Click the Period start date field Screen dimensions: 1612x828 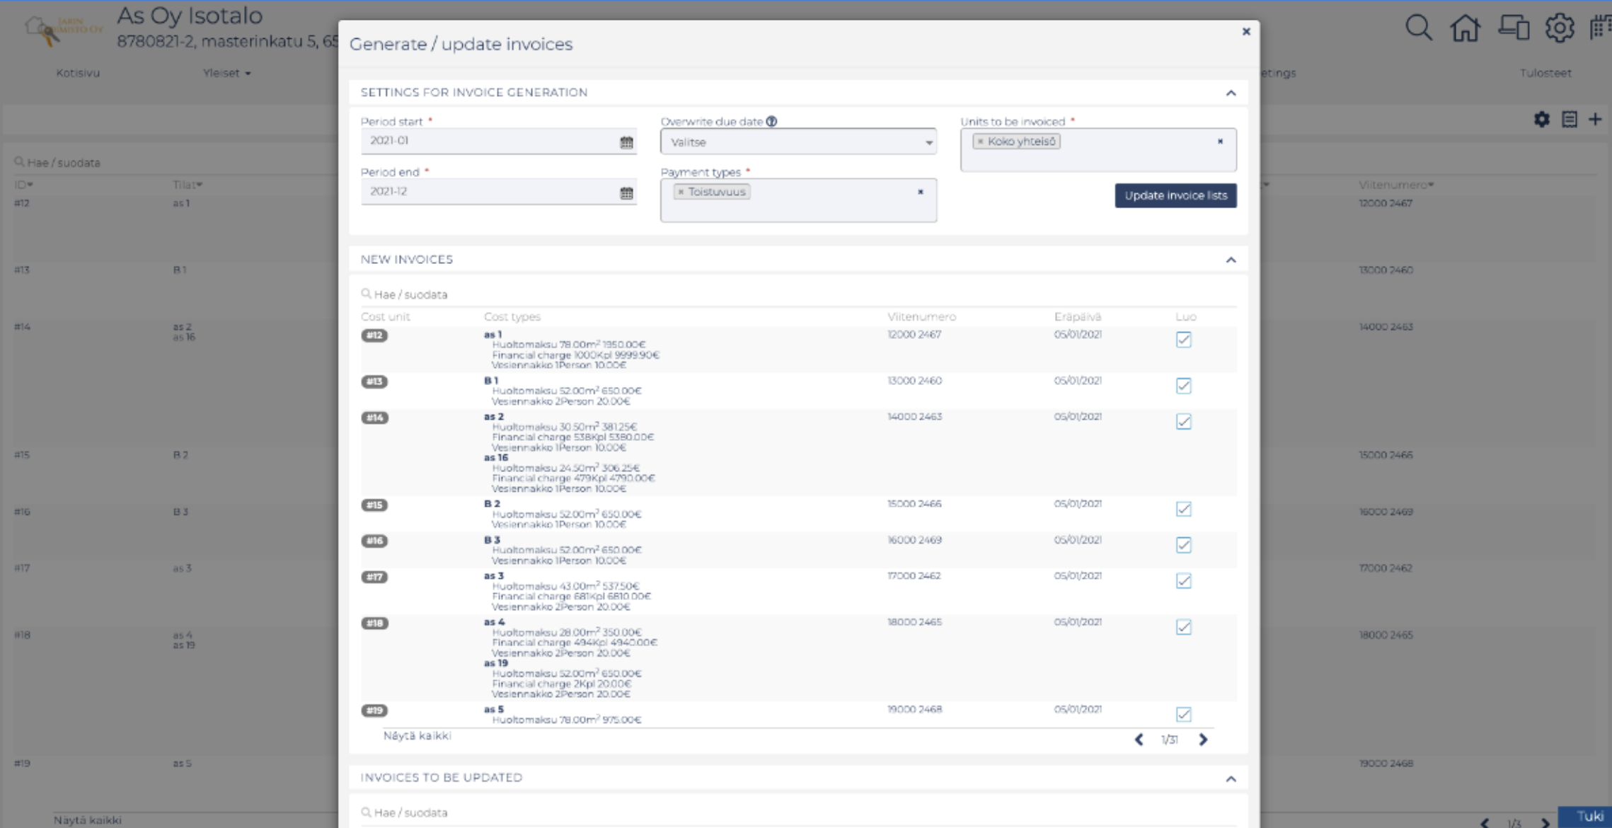(498, 141)
